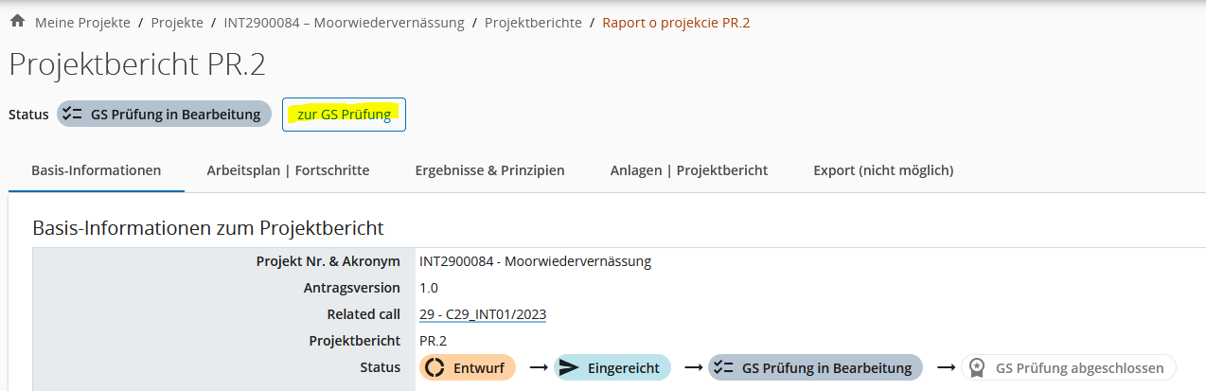Open related call 29 - C29_INT01/2023 link
The image size is (1206, 391).
click(483, 314)
